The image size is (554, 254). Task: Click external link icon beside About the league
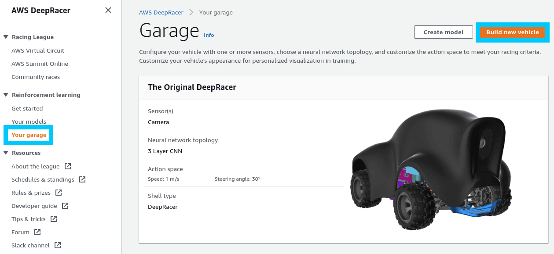click(x=68, y=166)
